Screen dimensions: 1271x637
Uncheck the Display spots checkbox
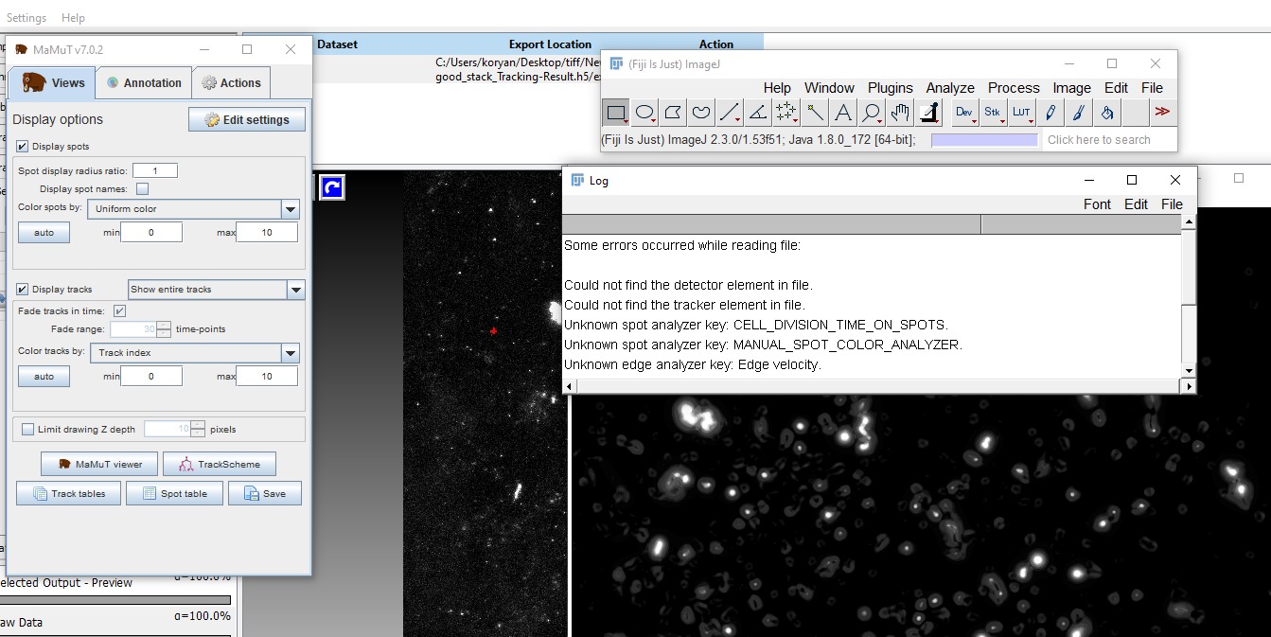pos(21,145)
